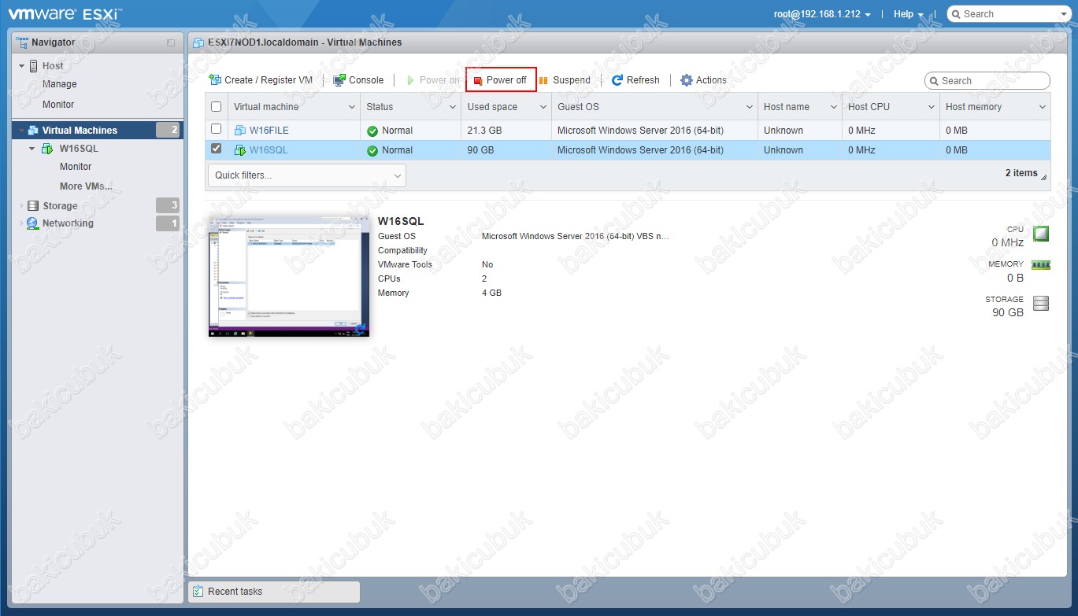Click the Storage disk icon in summary
Viewport: 1078px width, 616px height.
tap(1041, 304)
